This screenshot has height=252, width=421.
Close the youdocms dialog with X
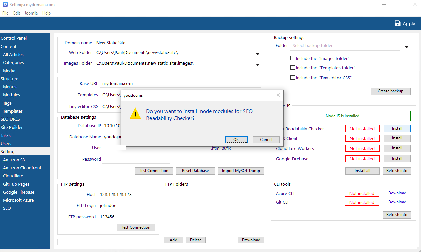278,95
